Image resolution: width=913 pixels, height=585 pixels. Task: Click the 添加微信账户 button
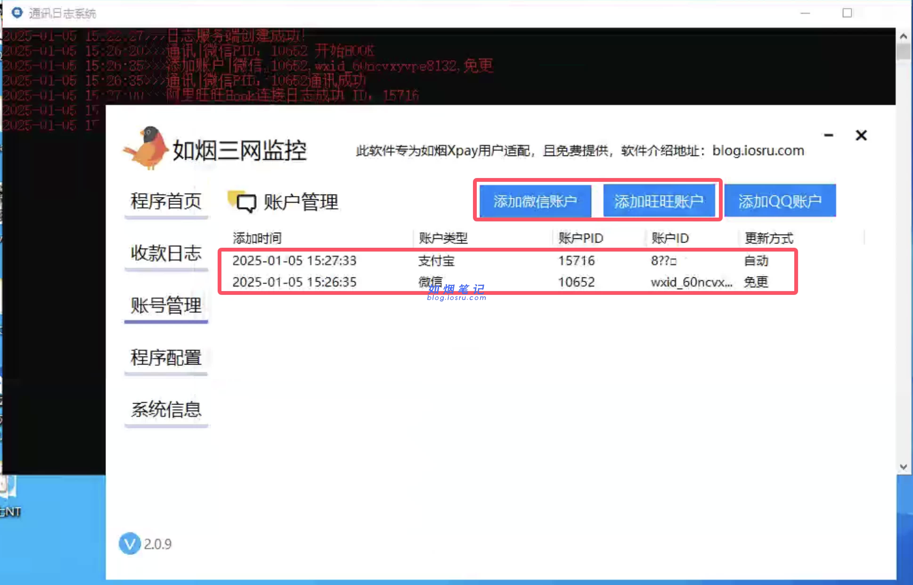(x=535, y=201)
